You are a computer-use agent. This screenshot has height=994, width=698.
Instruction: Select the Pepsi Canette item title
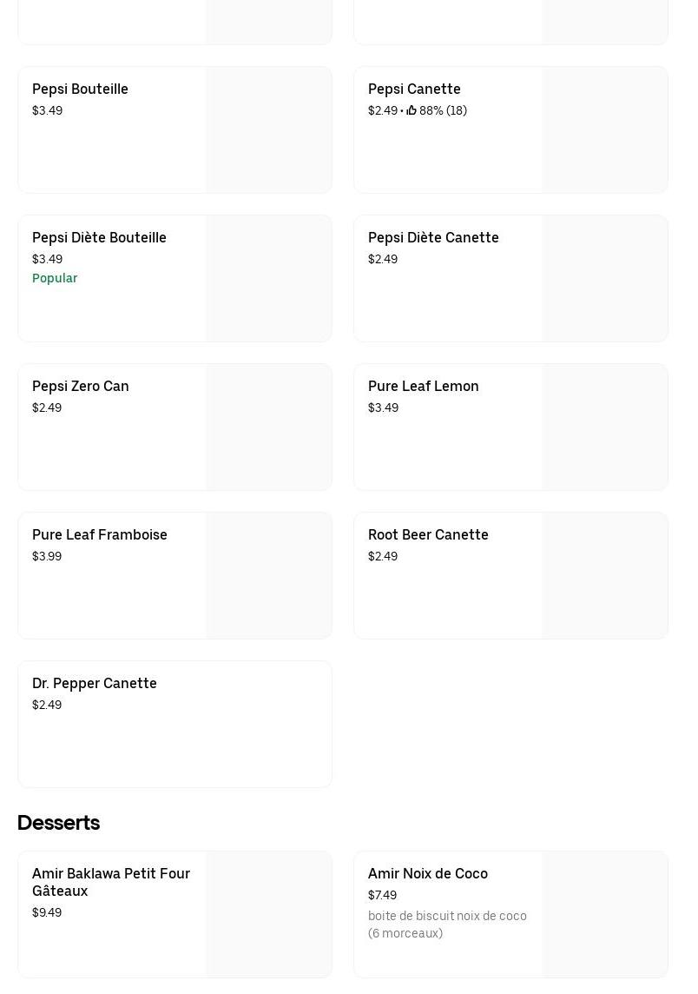(x=414, y=89)
